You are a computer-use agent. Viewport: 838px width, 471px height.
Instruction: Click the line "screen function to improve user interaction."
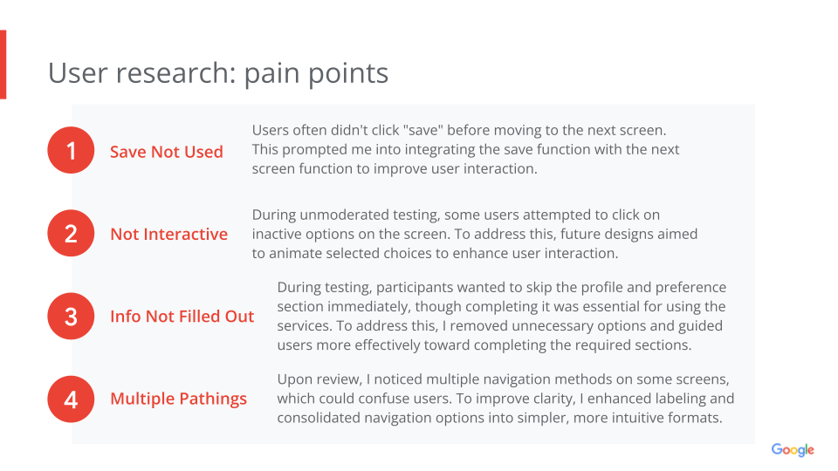point(394,168)
